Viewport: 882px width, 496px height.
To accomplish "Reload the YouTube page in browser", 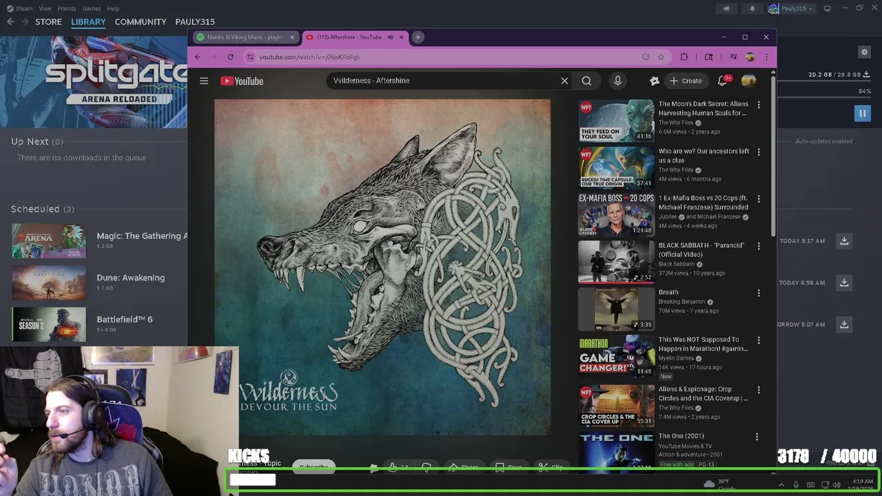I will click(x=231, y=57).
